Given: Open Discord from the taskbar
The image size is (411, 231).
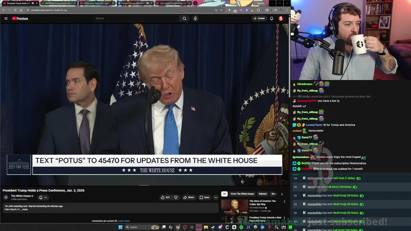Looking at the screenshot, I should click(220, 227).
